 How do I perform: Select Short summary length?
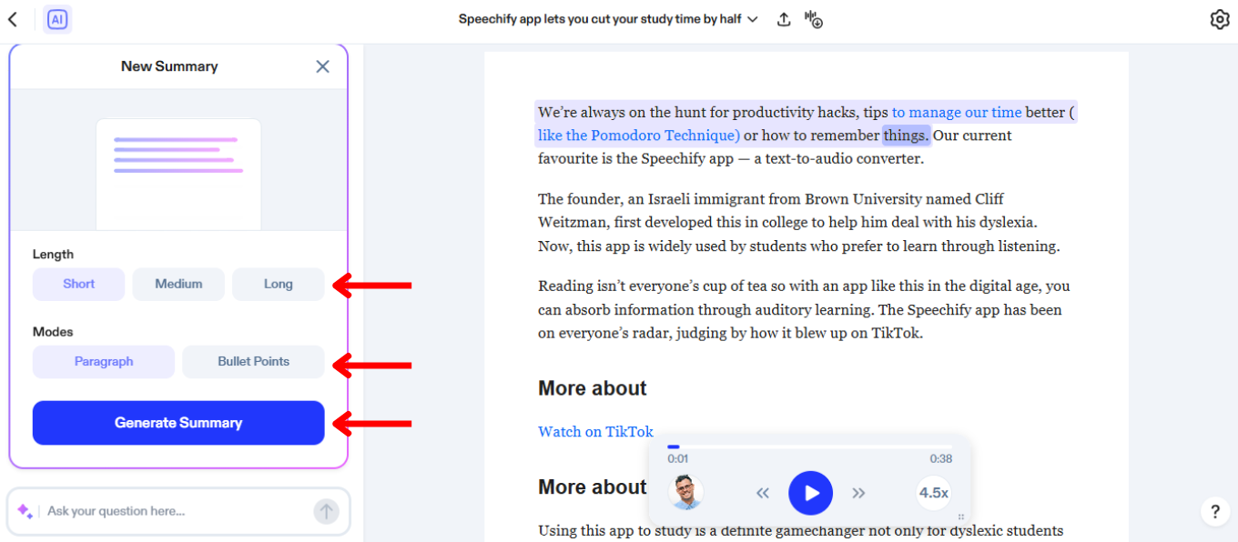click(x=78, y=284)
